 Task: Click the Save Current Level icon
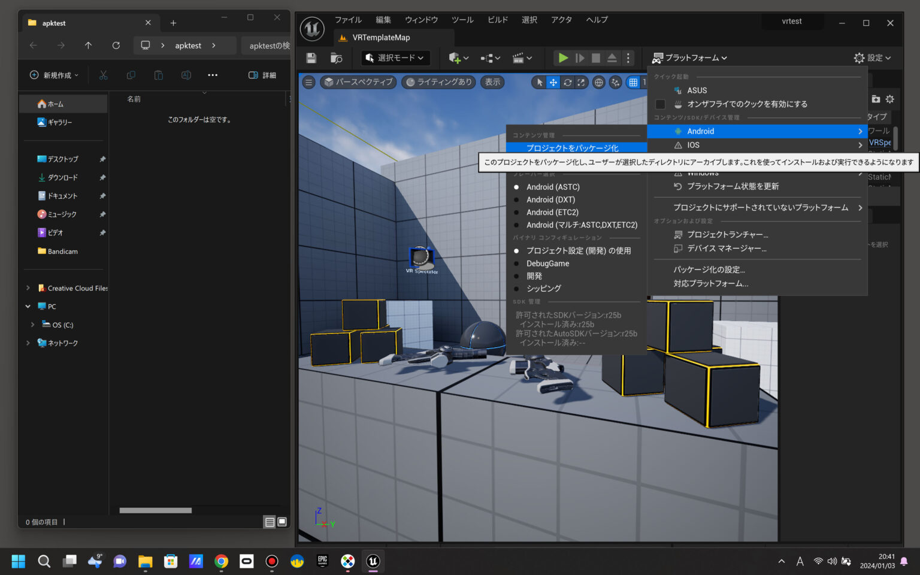coord(311,57)
